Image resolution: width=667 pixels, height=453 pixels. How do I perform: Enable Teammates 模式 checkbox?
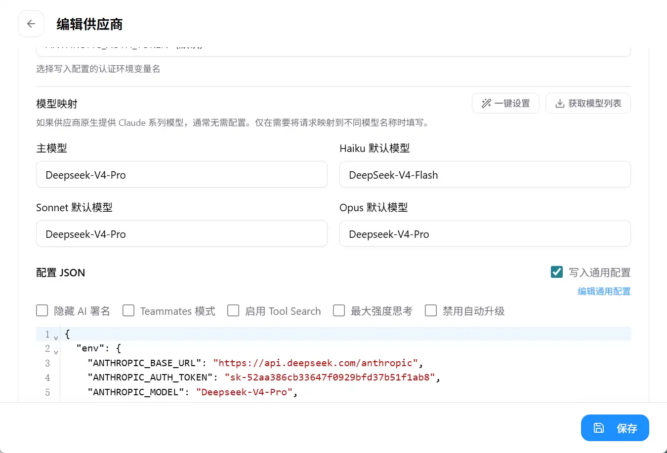(128, 310)
